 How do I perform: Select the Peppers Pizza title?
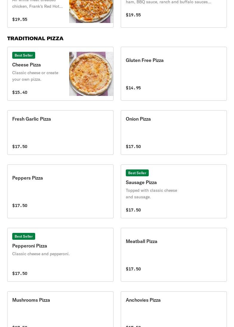(x=27, y=178)
